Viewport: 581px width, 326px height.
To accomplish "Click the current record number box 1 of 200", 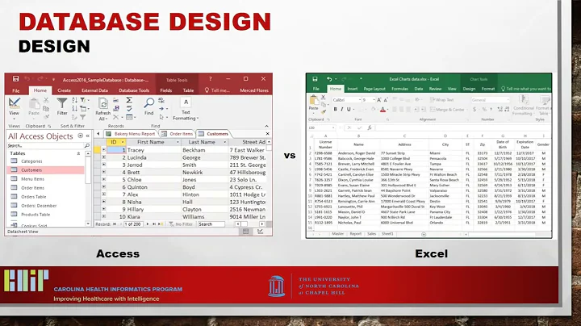I will (133, 224).
